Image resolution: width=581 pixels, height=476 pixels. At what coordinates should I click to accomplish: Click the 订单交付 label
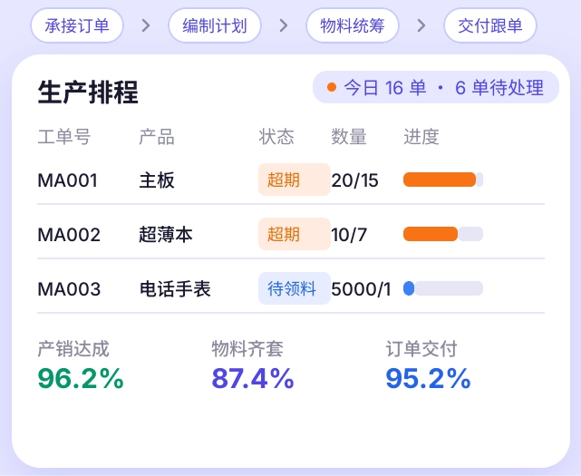[421, 349]
